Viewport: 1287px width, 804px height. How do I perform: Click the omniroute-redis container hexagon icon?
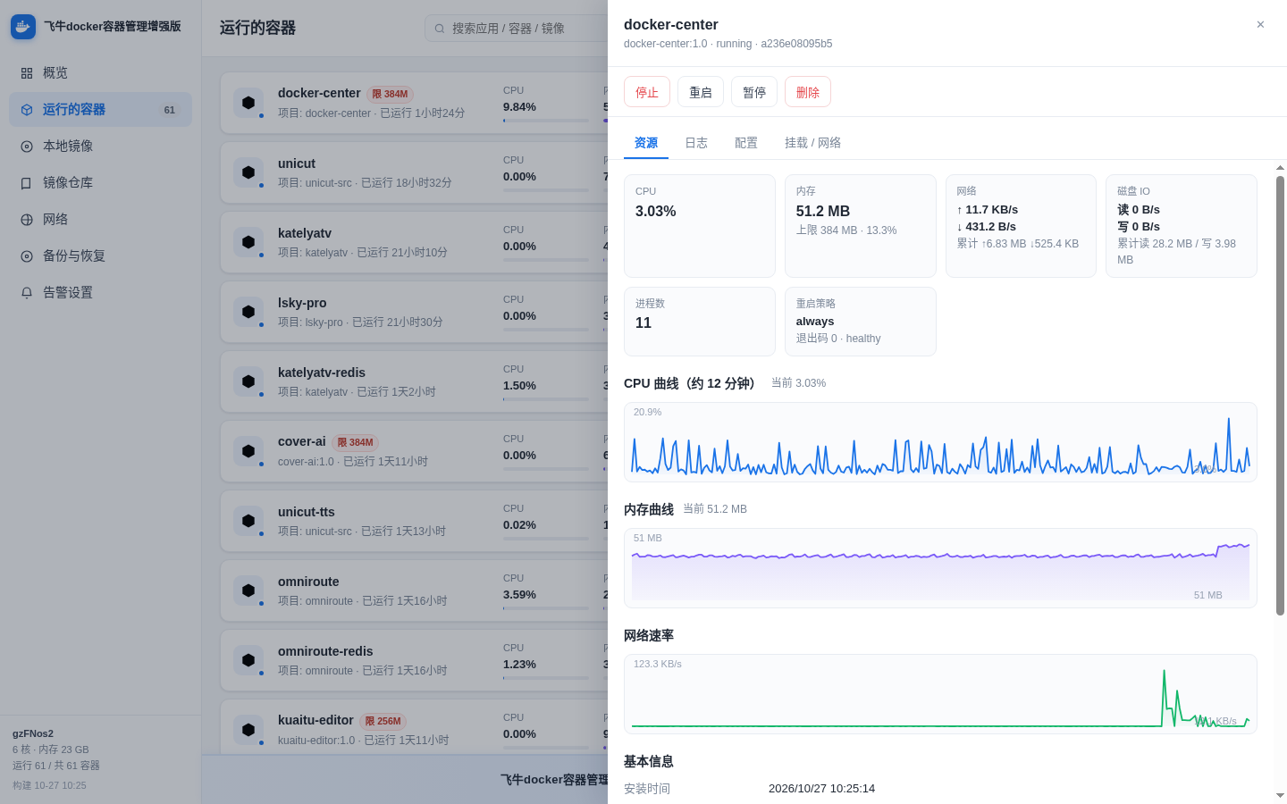[248, 660]
